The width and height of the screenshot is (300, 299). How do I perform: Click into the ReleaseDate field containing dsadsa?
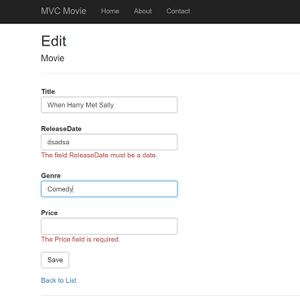(109, 142)
